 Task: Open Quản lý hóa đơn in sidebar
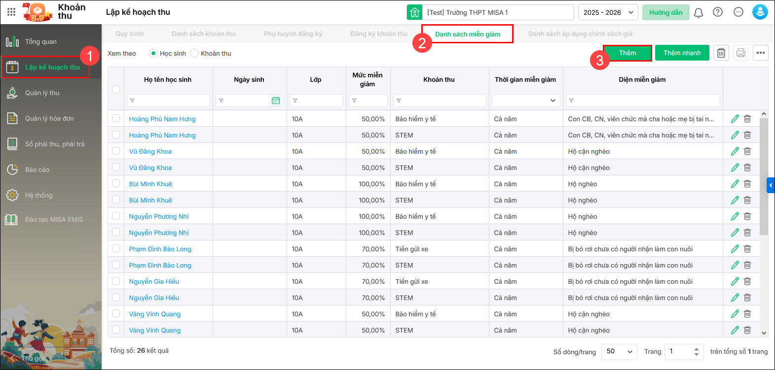point(49,118)
